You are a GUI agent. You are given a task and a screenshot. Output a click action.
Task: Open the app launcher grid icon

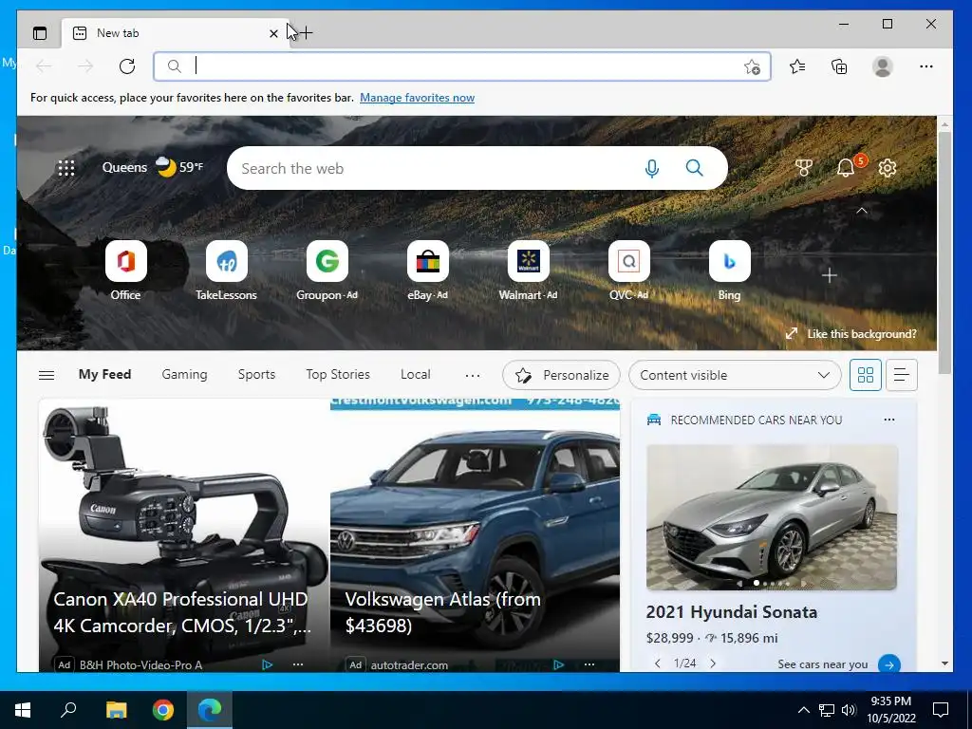66,167
